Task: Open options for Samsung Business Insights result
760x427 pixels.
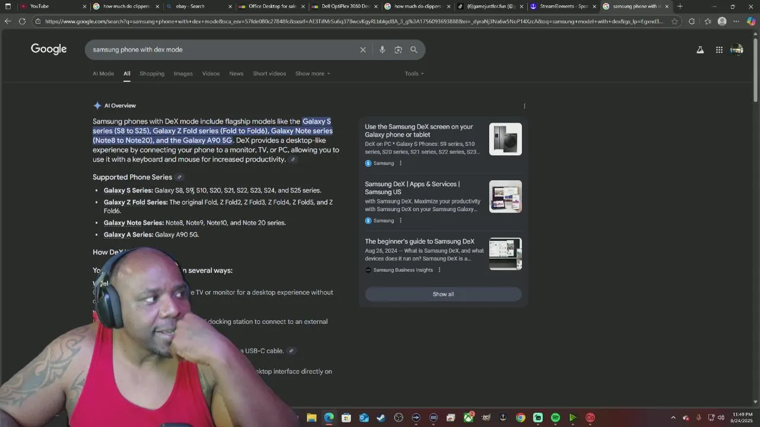Action: coord(439,270)
